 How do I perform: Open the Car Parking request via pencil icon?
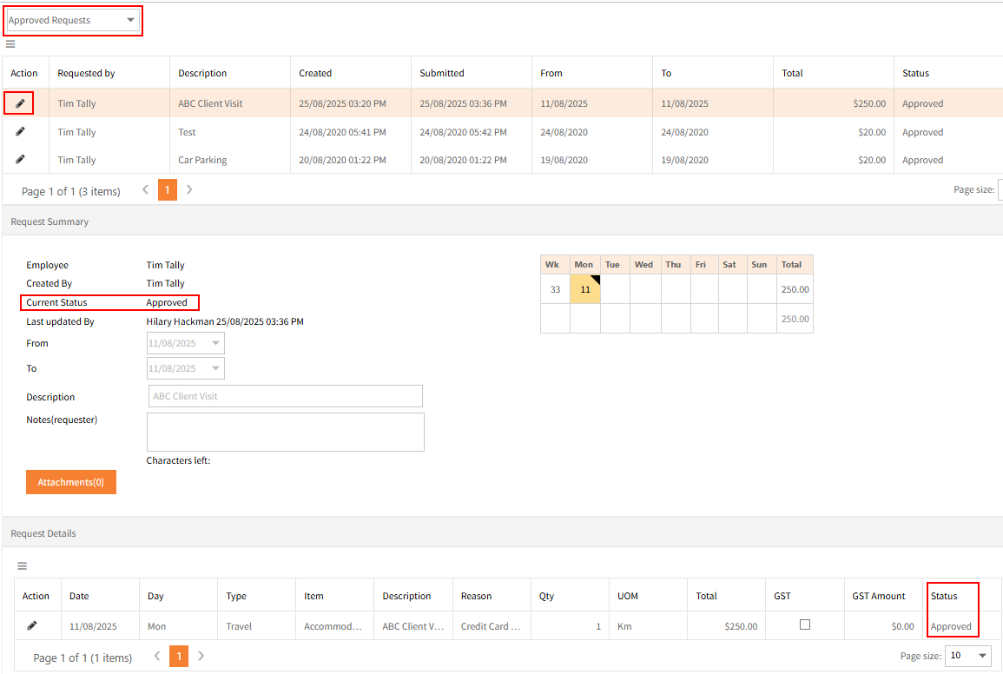[20, 159]
